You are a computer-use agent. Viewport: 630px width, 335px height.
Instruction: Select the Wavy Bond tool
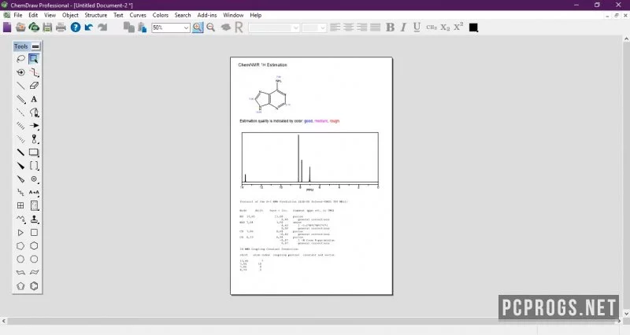coord(20,219)
